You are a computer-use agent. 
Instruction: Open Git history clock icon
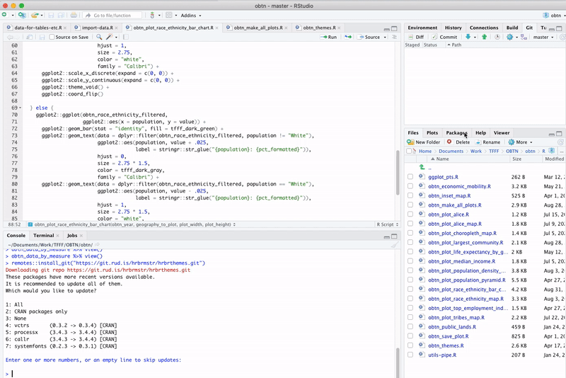[497, 37]
